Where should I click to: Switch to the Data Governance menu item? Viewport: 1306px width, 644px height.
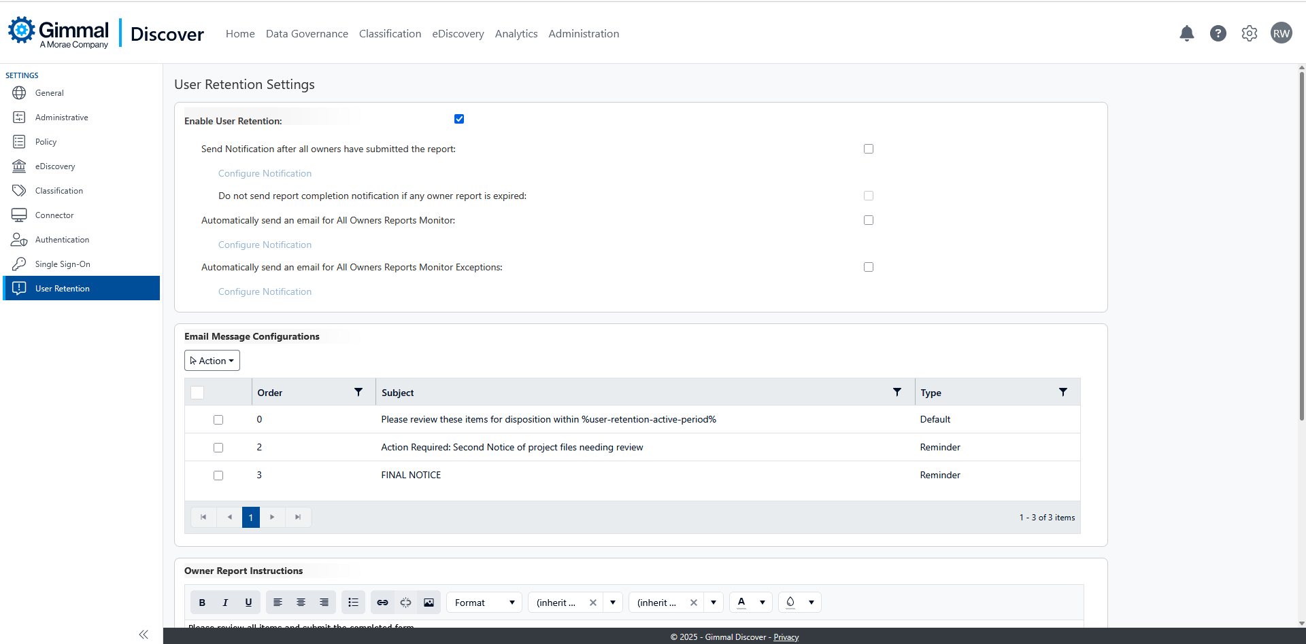point(306,33)
